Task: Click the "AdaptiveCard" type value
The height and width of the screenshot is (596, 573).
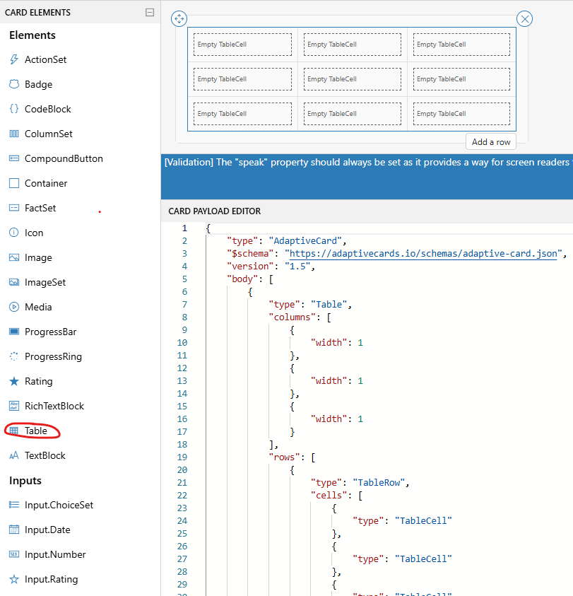Action: 305,240
